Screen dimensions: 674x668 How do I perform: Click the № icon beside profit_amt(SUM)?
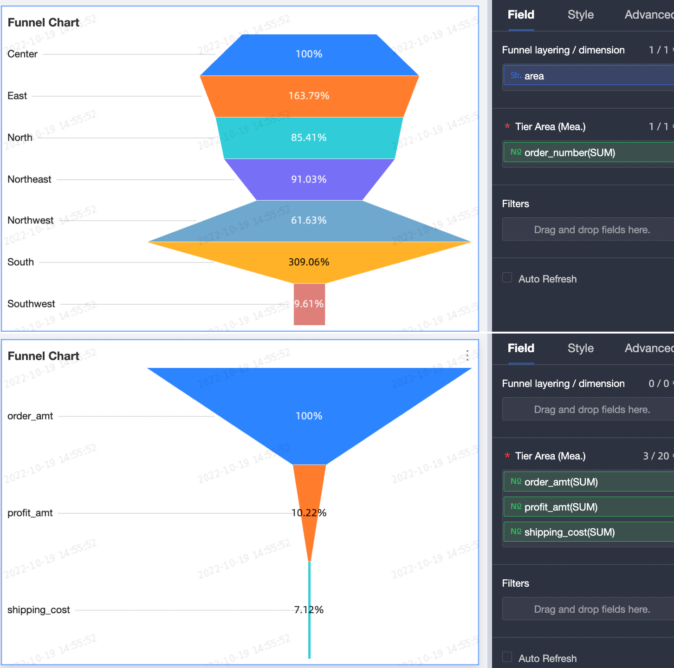pyautogui.click(x=517, y=507)
